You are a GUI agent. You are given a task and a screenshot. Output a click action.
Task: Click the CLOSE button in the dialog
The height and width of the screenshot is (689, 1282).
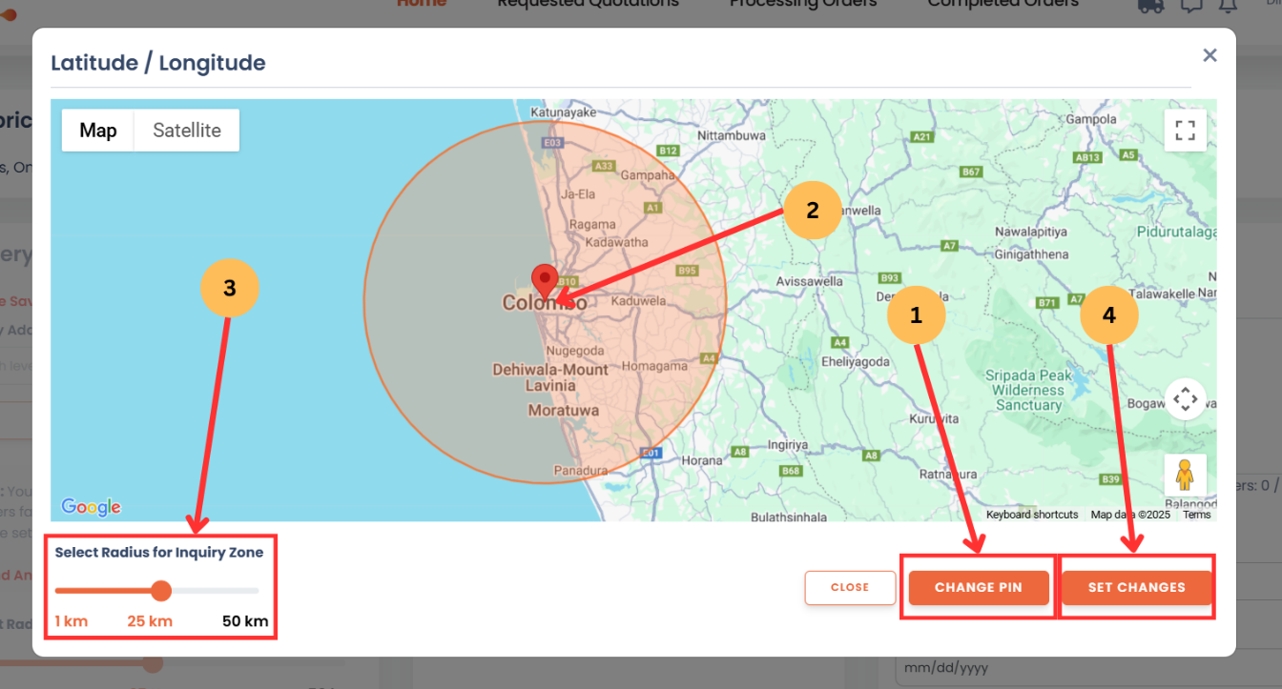(850, 587)
